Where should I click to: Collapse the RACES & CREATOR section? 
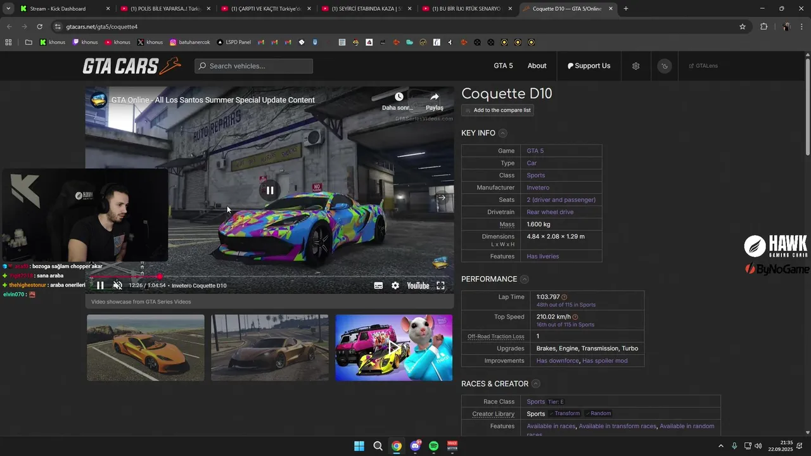point(535,384)
